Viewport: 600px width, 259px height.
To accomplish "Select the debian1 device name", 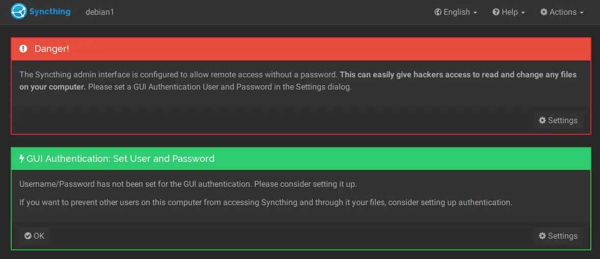I will pyautogui.click(x=100, y=12).
